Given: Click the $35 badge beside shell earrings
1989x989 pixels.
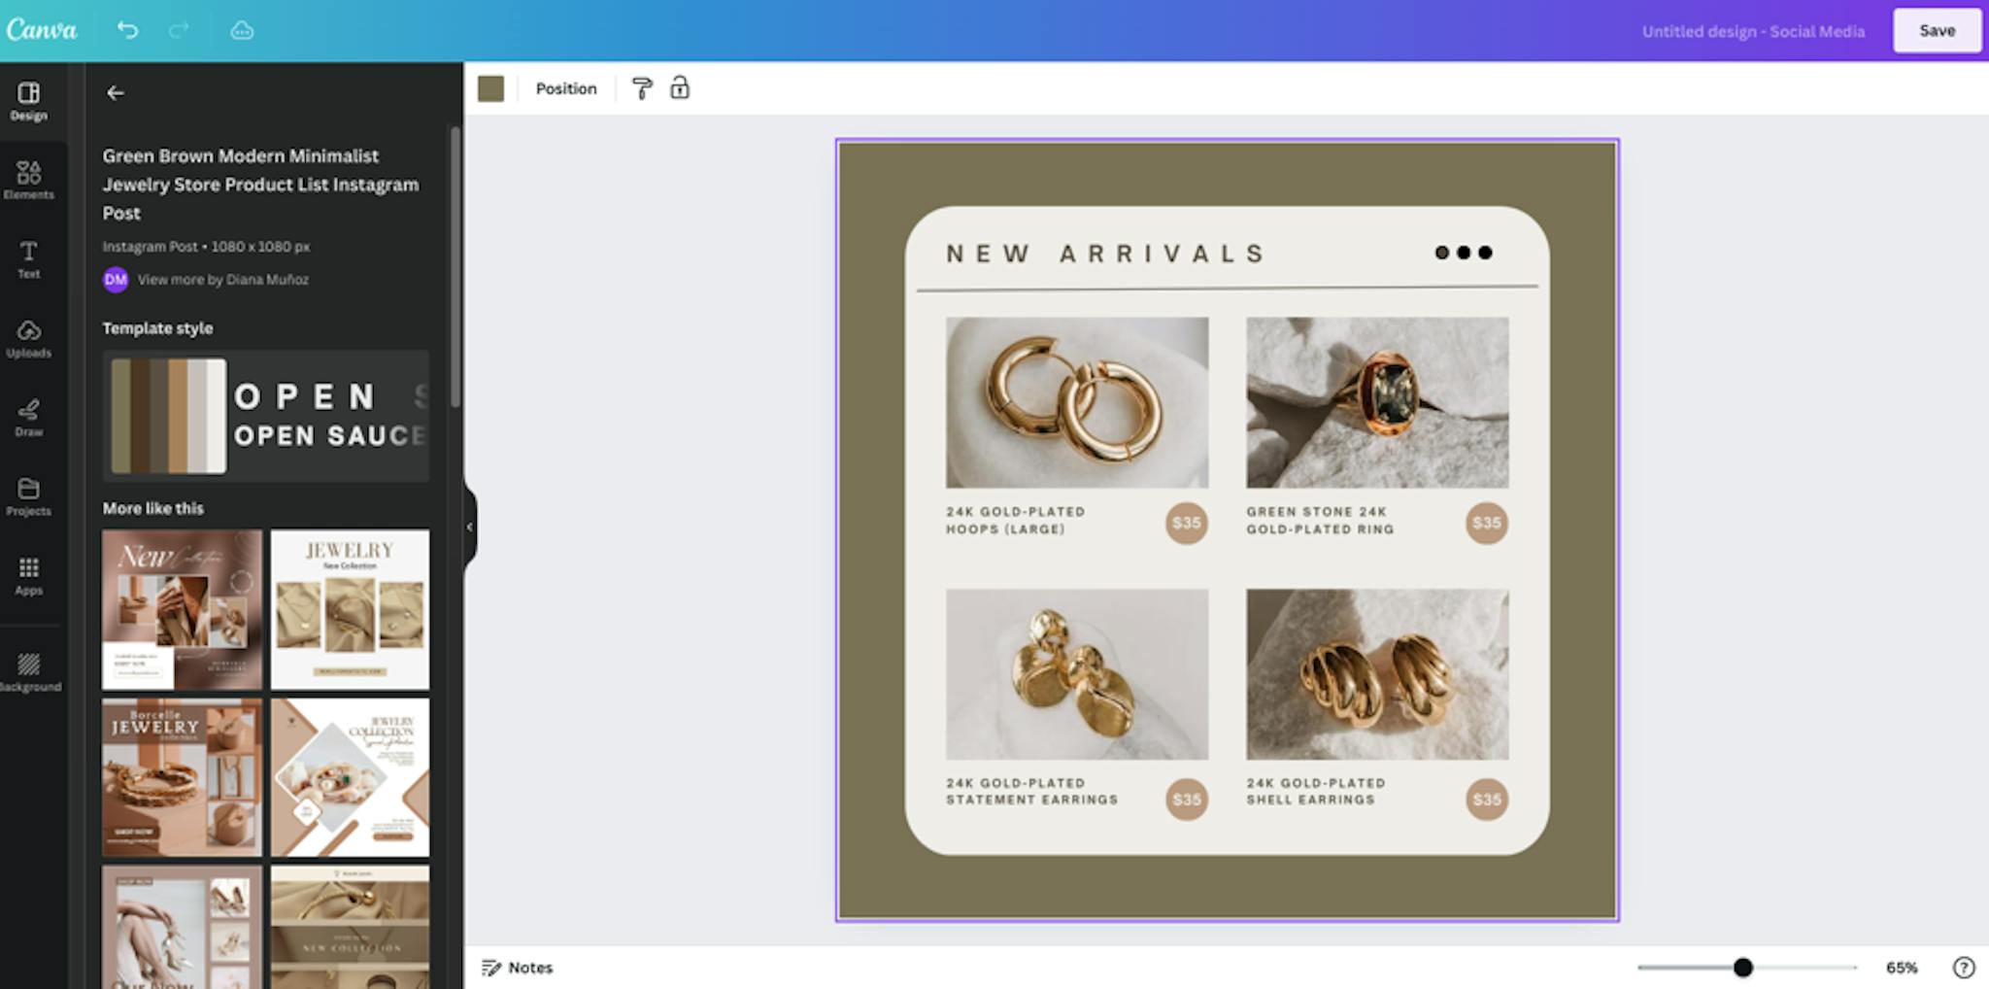Looking at the screenshot, I should 1487,800.
